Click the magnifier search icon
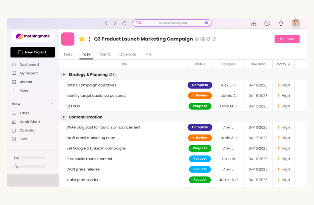Screen dimensions: 314x205 (x=207, y=23)
